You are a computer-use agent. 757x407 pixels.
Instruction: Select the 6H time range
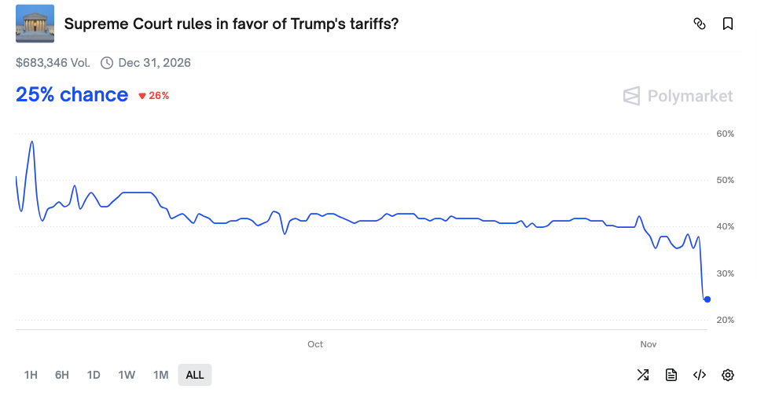pos(62,375)
